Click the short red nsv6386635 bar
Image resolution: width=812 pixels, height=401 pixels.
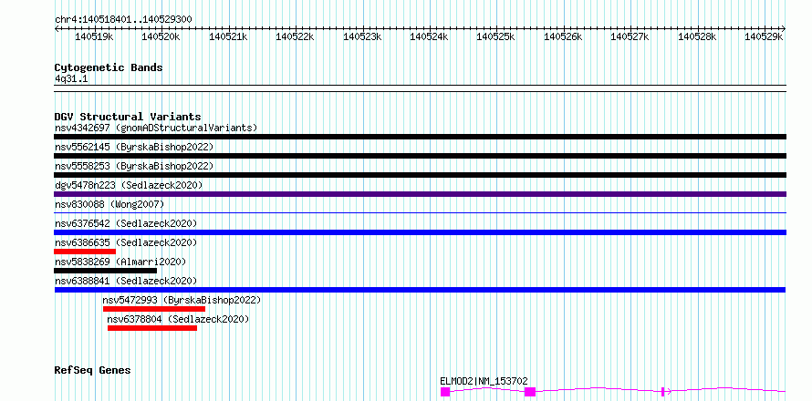point(85,252)
